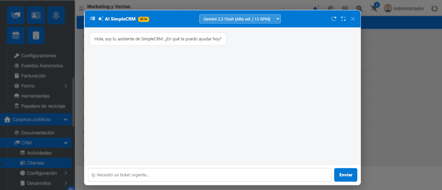Open Herramientas in the sidebar
Viewport: 442px width, 190px height.
point(35,96)
